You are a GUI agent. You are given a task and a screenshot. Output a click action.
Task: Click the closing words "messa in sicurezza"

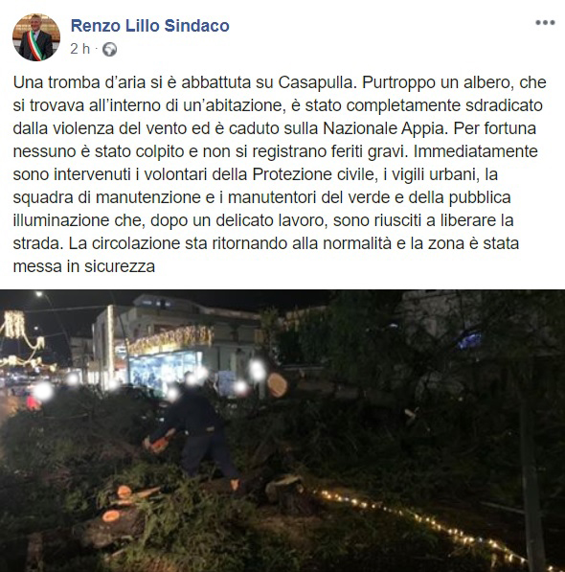tap(84, 266)
